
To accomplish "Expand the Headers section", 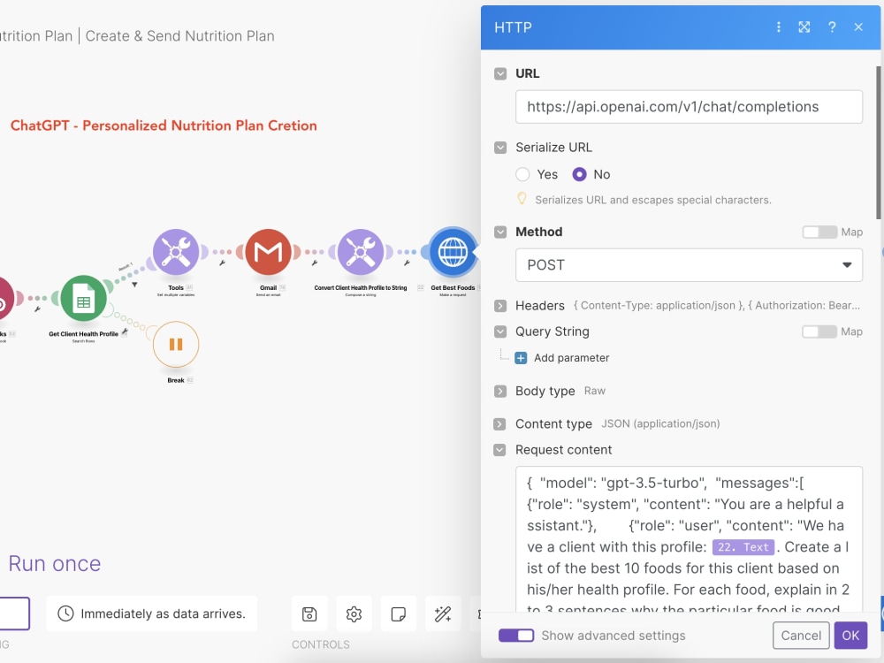I will [500, 306].
